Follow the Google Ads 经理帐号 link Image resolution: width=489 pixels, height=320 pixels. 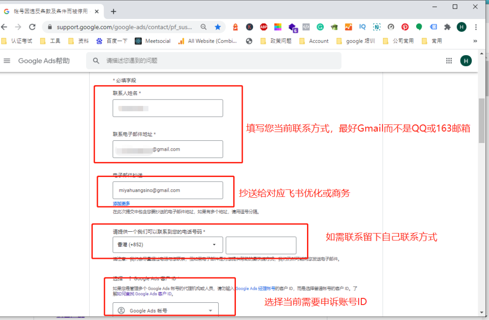click(255, 288)
